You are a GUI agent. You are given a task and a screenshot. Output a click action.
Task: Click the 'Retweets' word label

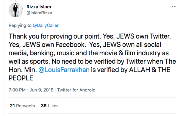(26, 106)
